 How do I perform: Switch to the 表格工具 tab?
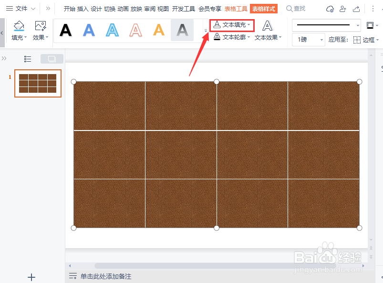coord(236,9)
